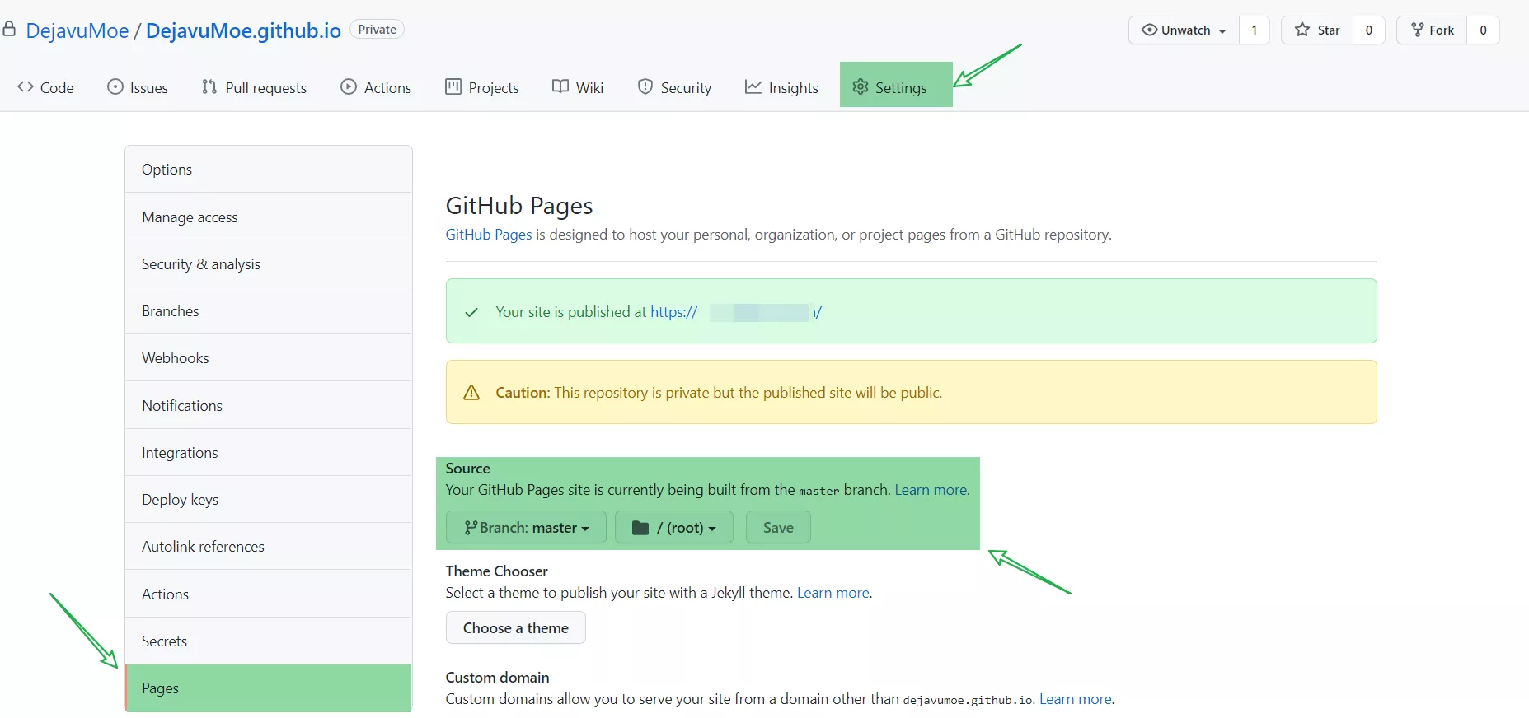The image size is (1529, 718).
Task: Click the Security shield icon
Action: (x=645, y=87)
